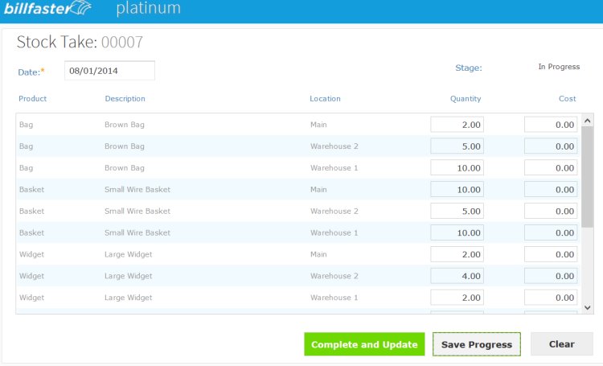Select quantity field for Bag in Main
The width and height of the screenshot is (603, 366).
[x=457, y=125]
